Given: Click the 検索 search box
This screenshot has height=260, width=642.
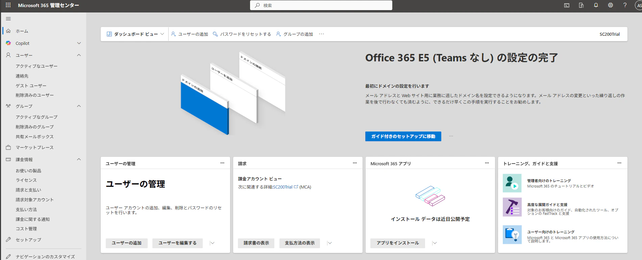Looking at the screenshot, I should click(321, 5).
